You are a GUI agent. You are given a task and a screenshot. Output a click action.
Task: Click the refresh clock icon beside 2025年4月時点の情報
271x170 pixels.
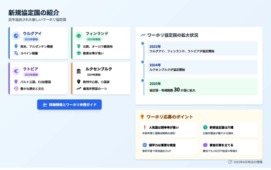coord(230,162)
